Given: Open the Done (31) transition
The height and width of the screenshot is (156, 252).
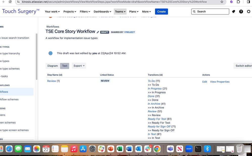Looking at the screenshot, I should tap(151, 96).
